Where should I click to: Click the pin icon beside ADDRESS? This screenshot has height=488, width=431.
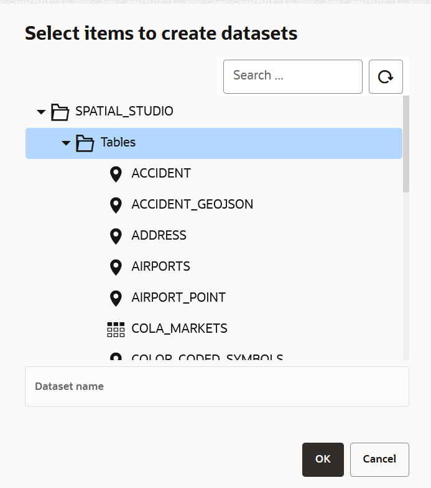pyautogui.click(x=116, y=236)
